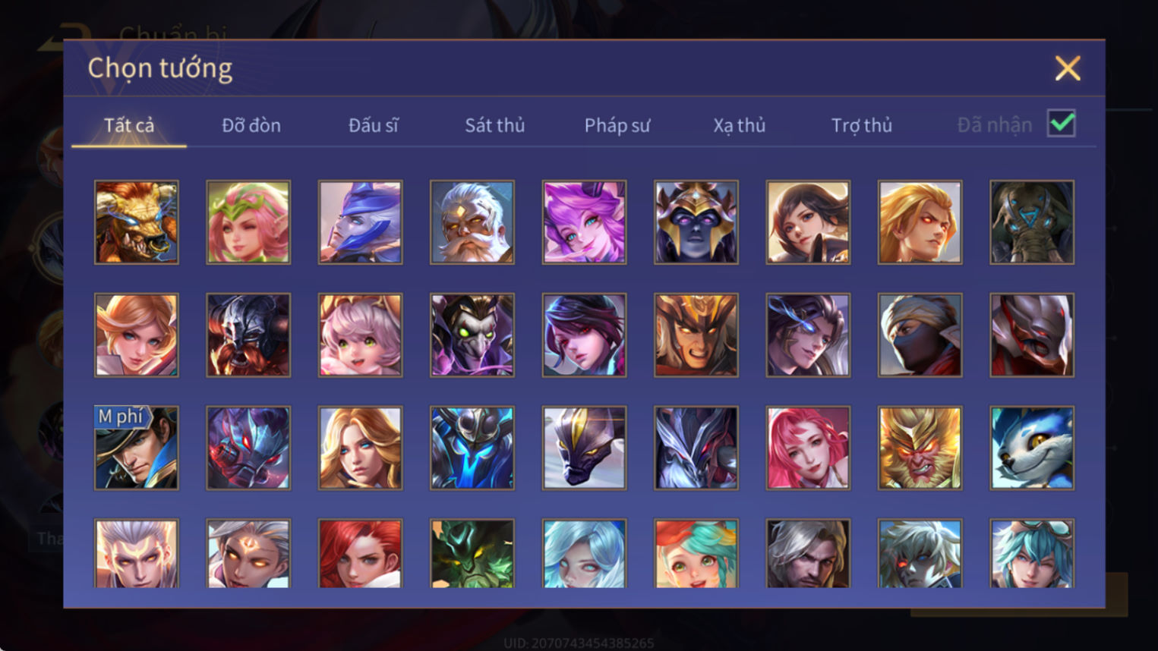Open the Trợ thủ tab
The height and width of the screenshot is (651, 1158).
click(x=862, y=125)
